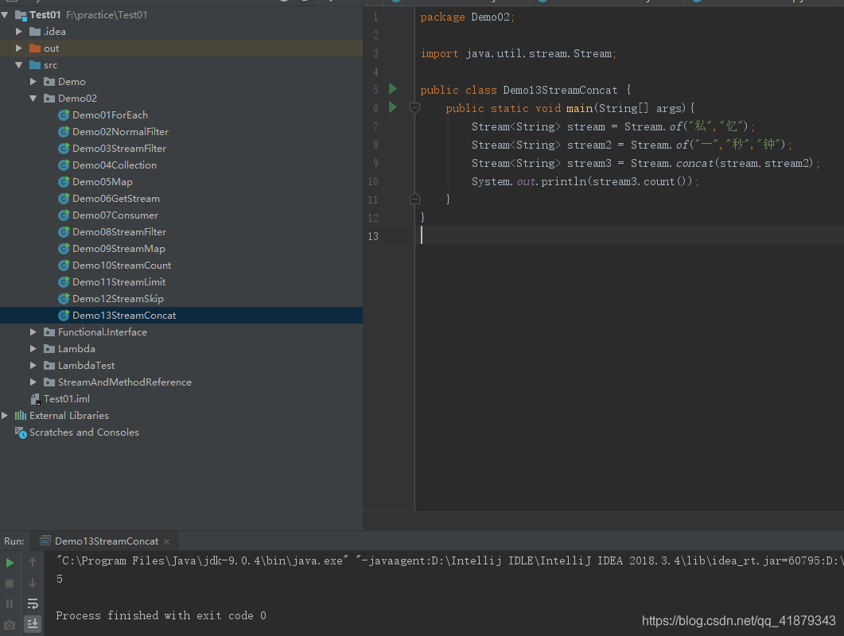Collapse the Demo02 package
This screenshot has height=636, width=844.
coord(33,98)
